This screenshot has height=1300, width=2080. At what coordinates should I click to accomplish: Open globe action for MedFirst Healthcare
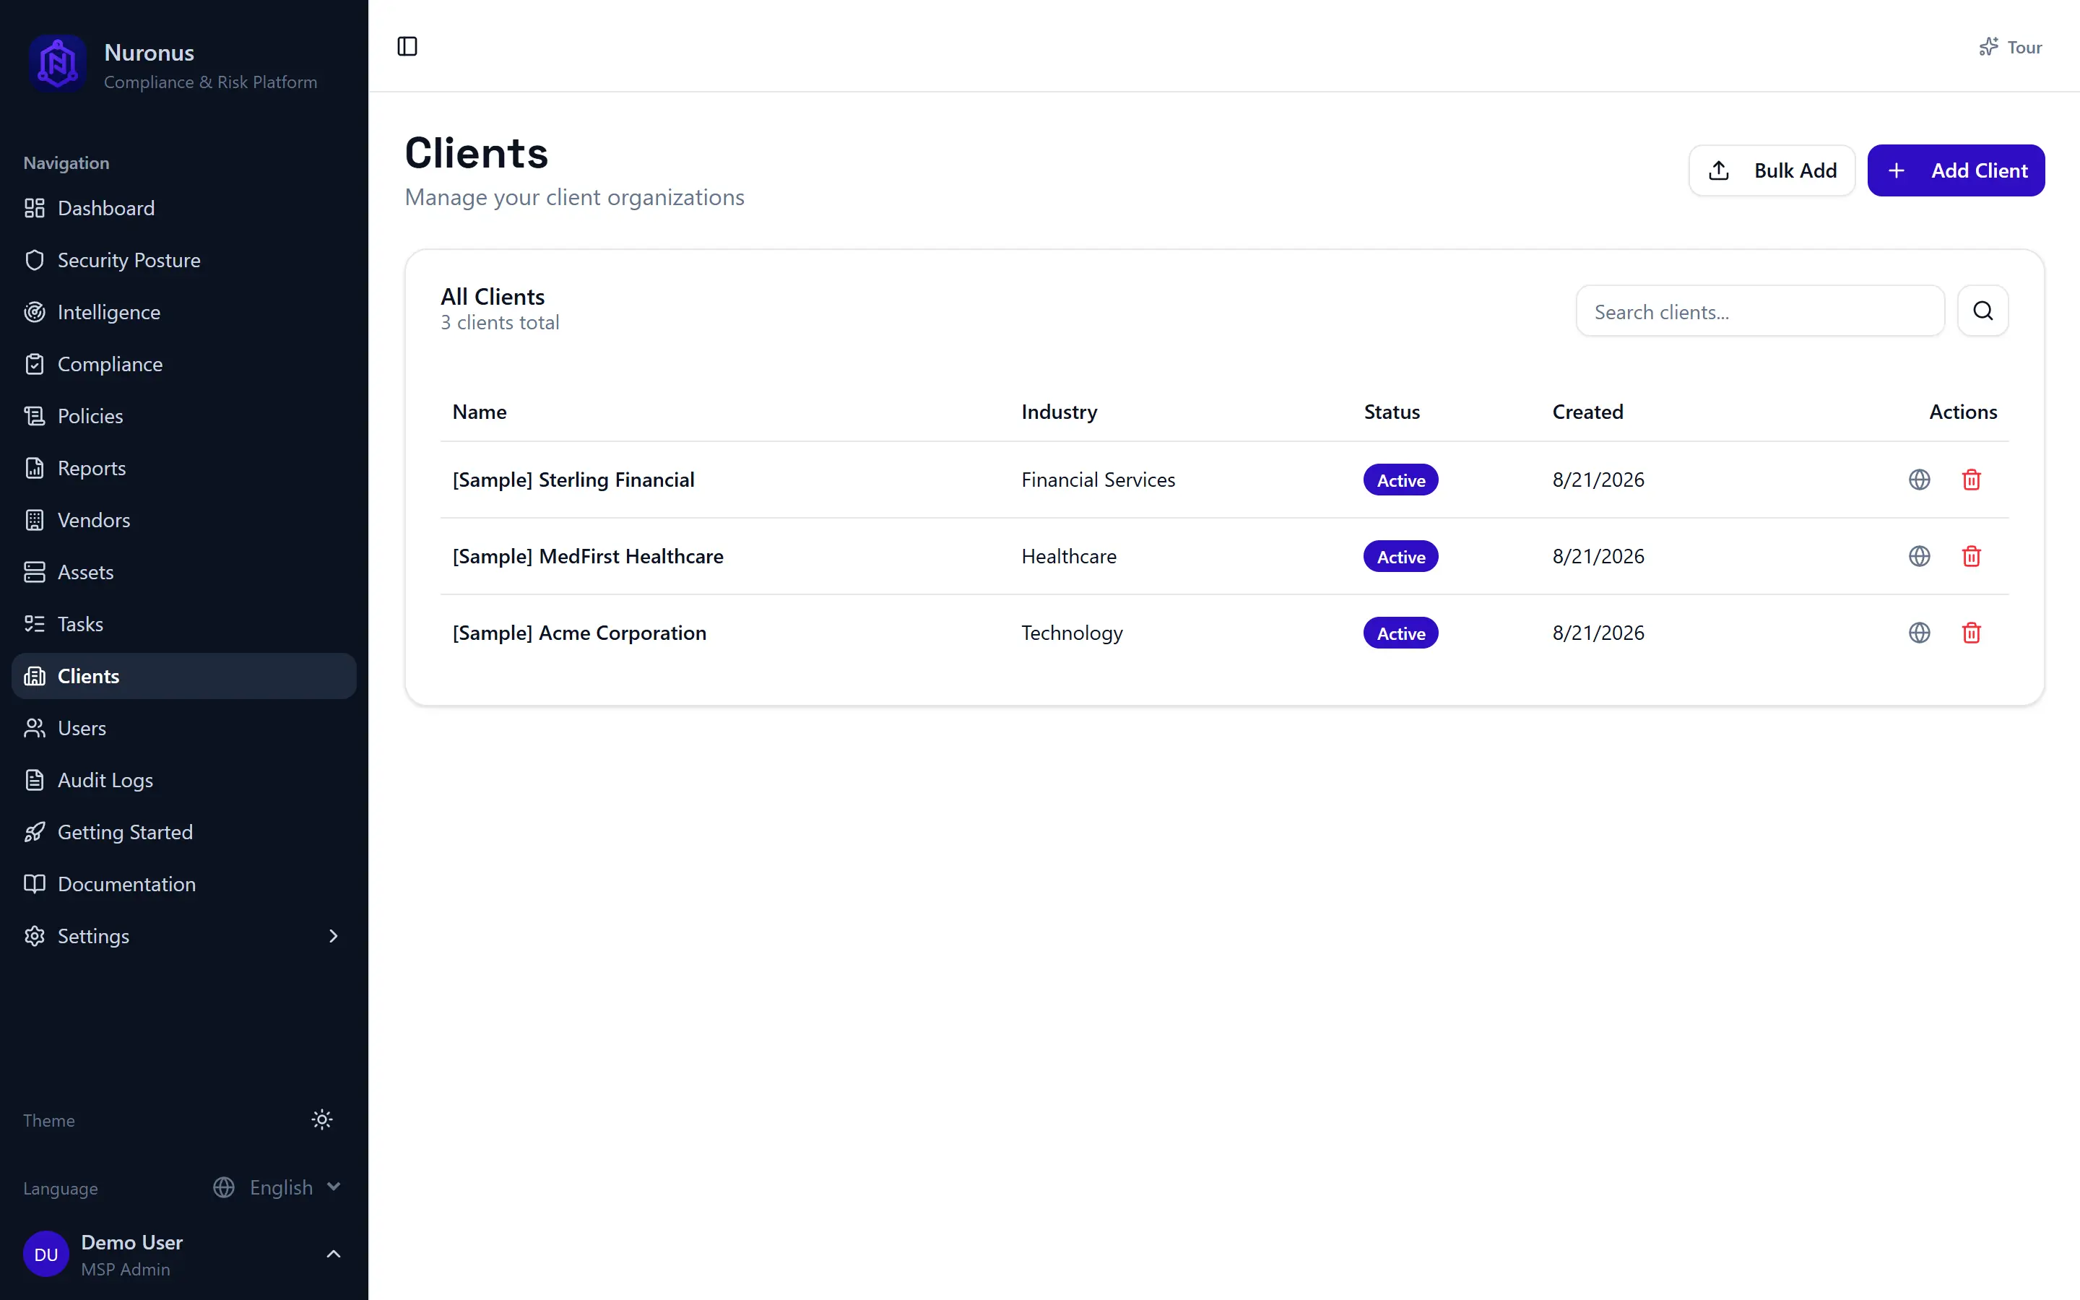click(1918, 556)
